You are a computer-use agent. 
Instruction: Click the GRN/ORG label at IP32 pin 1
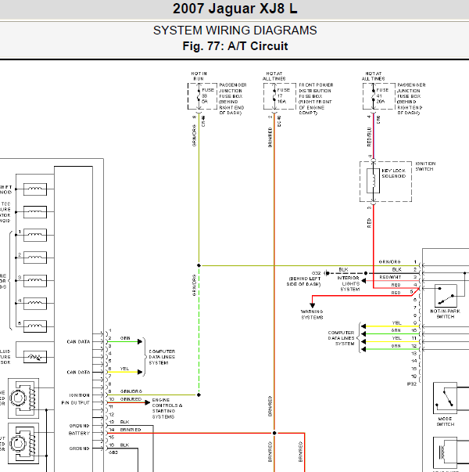coord(389,262)
